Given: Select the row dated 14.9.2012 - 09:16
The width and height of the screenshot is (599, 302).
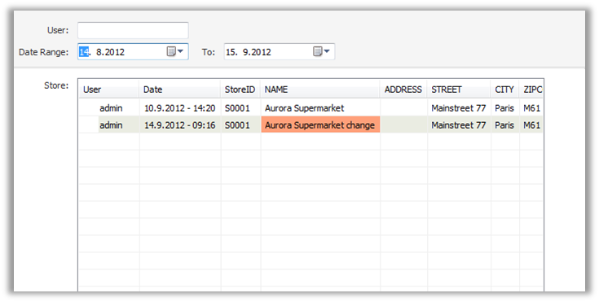Looking at the screenshot, I should click(311, 125).
